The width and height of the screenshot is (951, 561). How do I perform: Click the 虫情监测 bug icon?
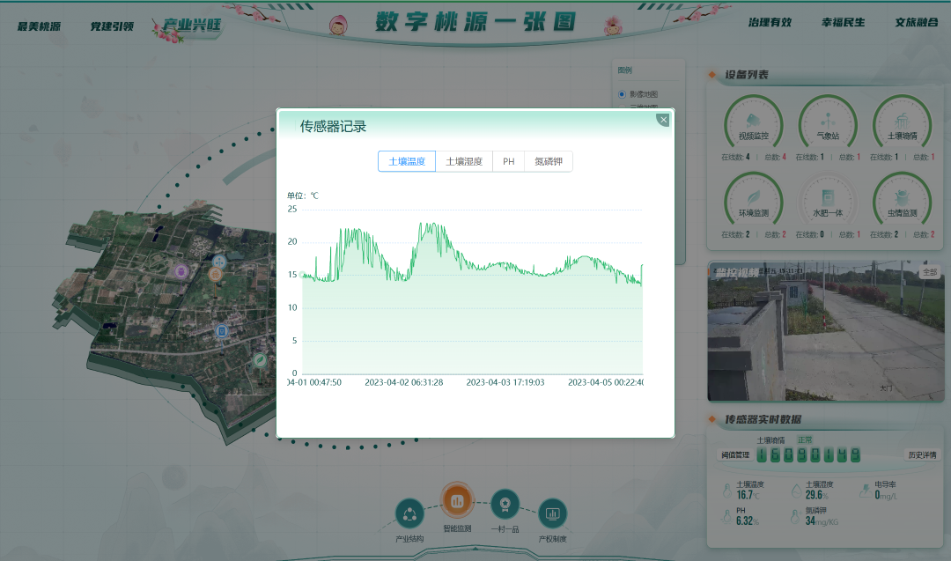[x=902, y=198]
